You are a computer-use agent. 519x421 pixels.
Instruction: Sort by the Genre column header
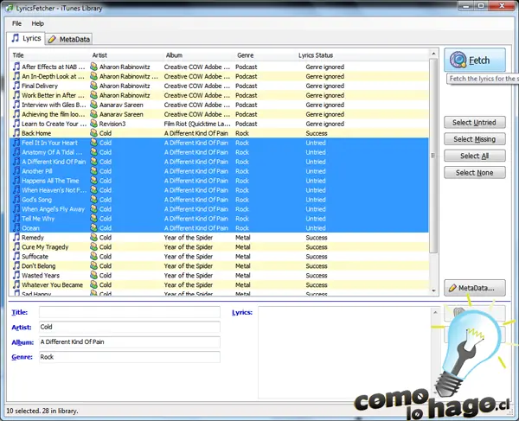click(x=246, y=55)
